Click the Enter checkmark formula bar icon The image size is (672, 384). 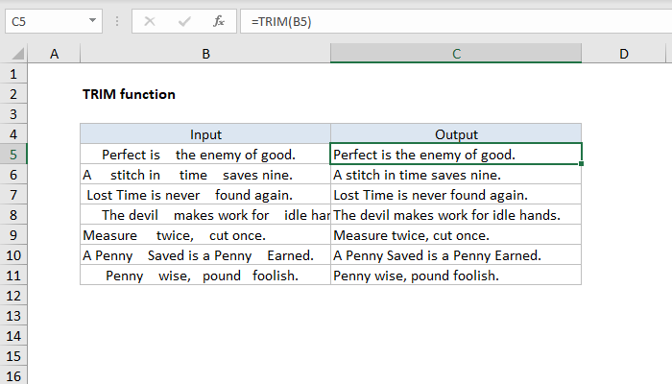tap(184, 21)
